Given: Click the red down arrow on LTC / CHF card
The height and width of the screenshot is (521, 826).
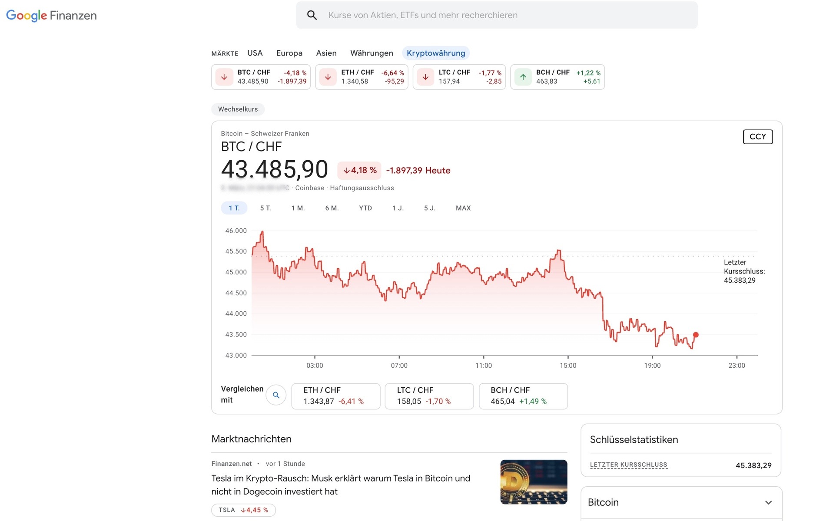Looking at the screenshot, I should (x=425, y=77).
